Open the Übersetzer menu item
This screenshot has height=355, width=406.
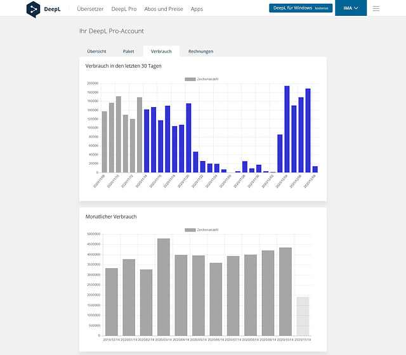pos(90,9)
